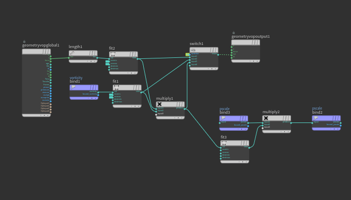Image resolution: width=351 pixels, height=200 pixels.
Task: Click the bind icon on pscale bind2 node
Action: tap(316, 118)
